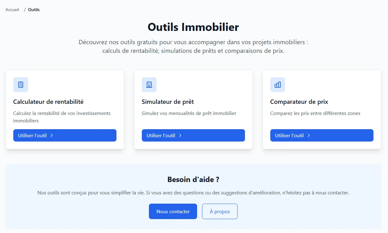Viewport: 388px width, 233px height.
Task: Click the "Nous contacter" button
Action: (173, 211)
